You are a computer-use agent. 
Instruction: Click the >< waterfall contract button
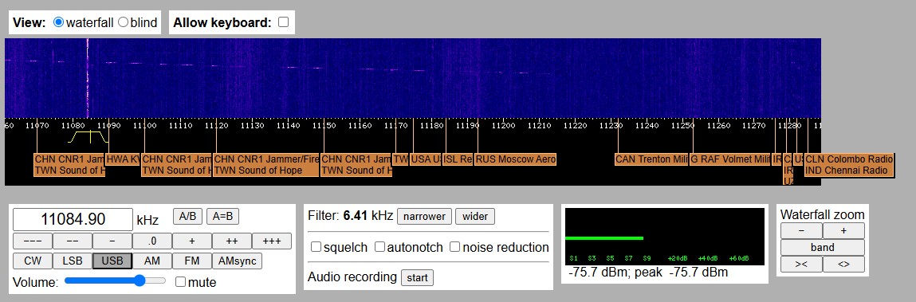click(x=801, y=265)
